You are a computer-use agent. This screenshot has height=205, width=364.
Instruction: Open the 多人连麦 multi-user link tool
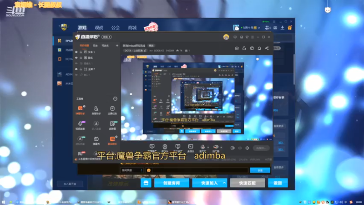pyautogui.click(x=96, y=125)
